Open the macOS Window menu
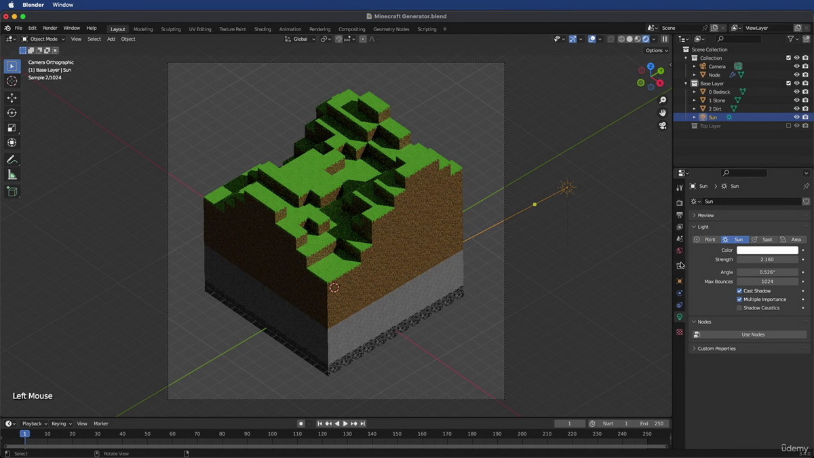 coord(63,5)
